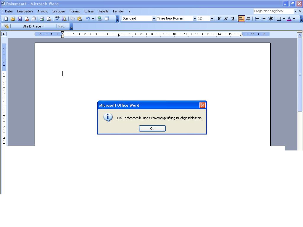Viewport: 303px width, 227px height.
Task: Click the insert hyperlink globe icon
Action: click(100, 19)
